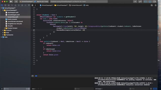Open the Library with the plus button
This screenshot has width=161, height=90.
(x=135, y=1)
